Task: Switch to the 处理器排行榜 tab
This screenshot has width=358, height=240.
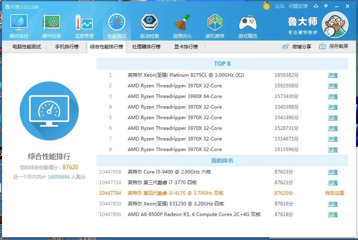Action: (x=146, y=47)
